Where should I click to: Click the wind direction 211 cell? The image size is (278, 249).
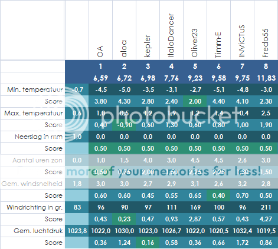(266, 207)
